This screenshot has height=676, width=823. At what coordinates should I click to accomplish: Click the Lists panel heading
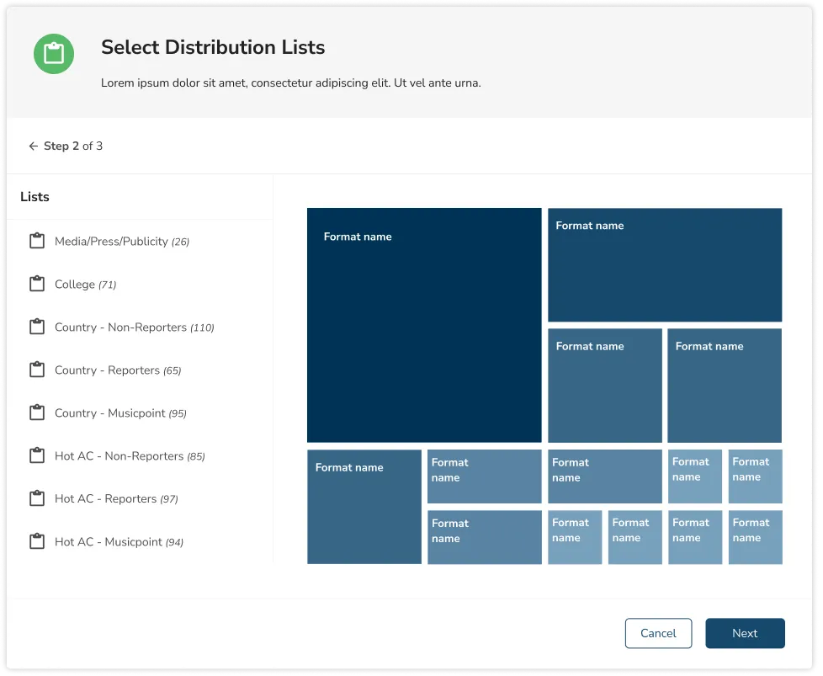35,196
